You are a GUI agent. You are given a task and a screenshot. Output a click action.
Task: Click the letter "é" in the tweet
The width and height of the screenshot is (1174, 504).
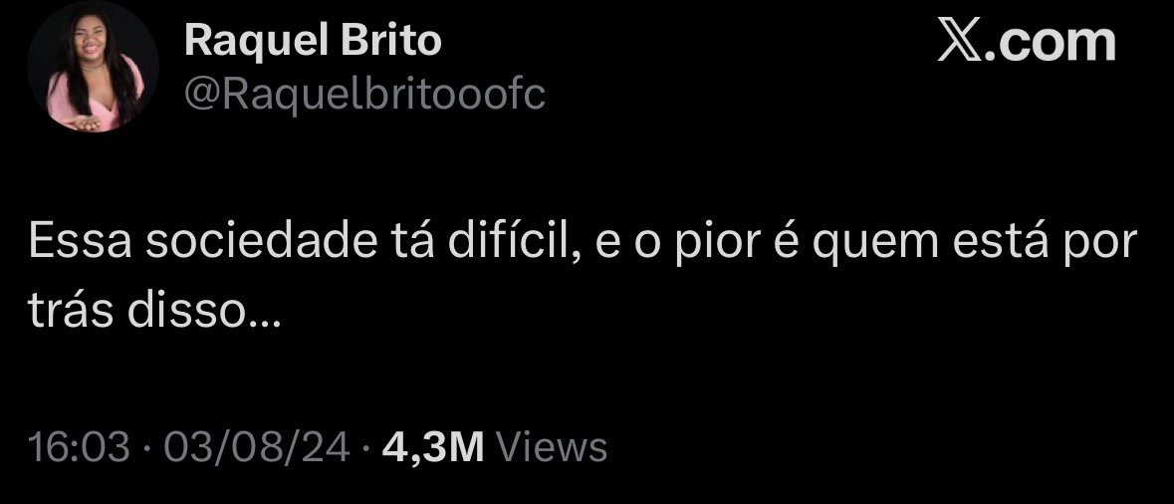point(787,241)
